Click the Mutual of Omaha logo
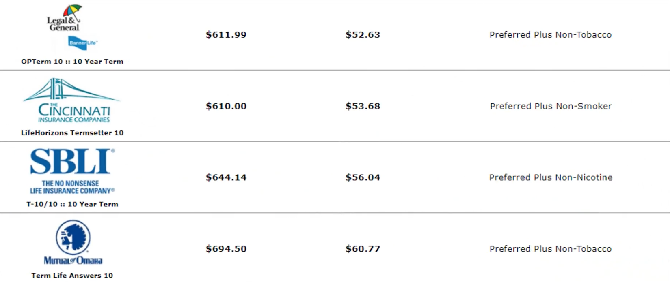Screen dimensions: 670x282 (x=73, y=242)
